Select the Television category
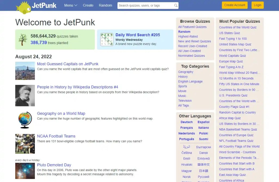 pyautogui.click(x=185, y=101)
